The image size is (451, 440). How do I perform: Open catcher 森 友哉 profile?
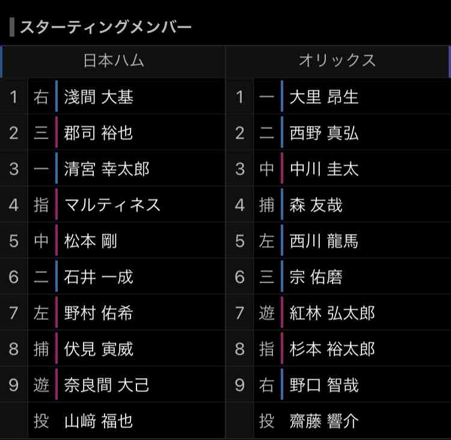click(316, 205)
